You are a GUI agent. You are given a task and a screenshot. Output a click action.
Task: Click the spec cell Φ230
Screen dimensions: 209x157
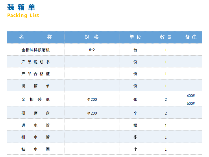[92, 113]
